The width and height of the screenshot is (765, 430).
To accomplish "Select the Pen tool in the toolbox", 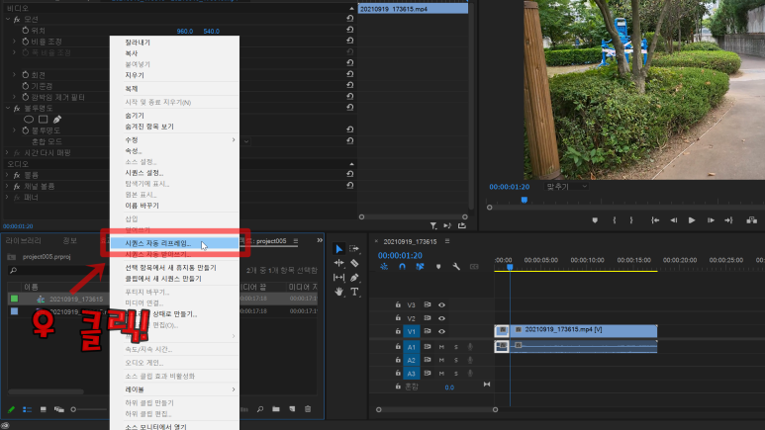I will tap(354, 278).
